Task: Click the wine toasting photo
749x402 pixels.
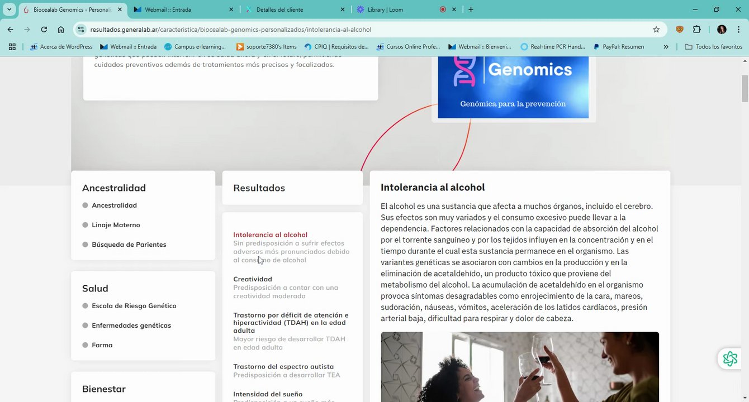Action: 520,367
